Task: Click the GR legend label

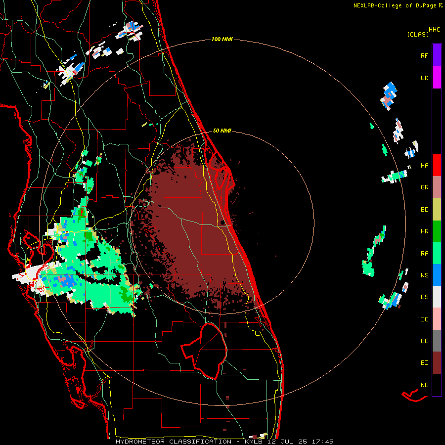Action: 424,187
